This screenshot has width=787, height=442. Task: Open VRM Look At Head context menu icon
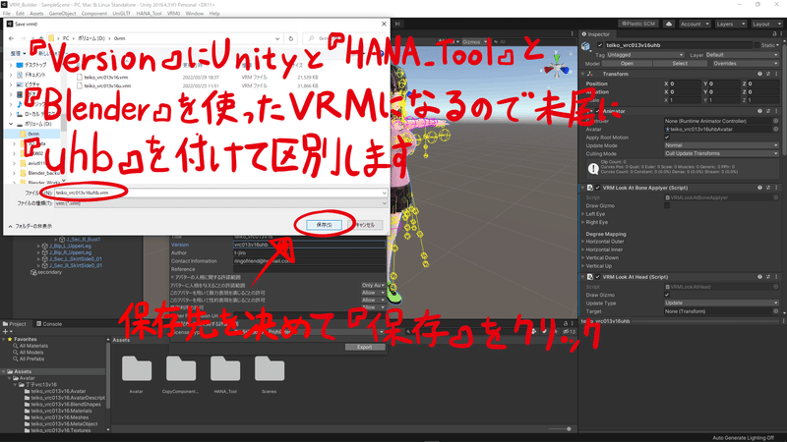pos(776,277)
